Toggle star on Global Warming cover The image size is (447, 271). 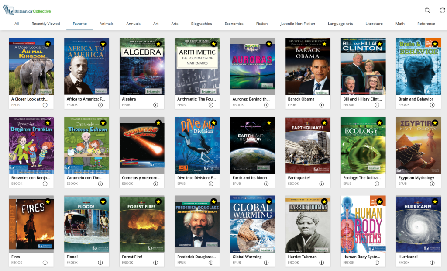pyautogui.click(x=269, y=202)
